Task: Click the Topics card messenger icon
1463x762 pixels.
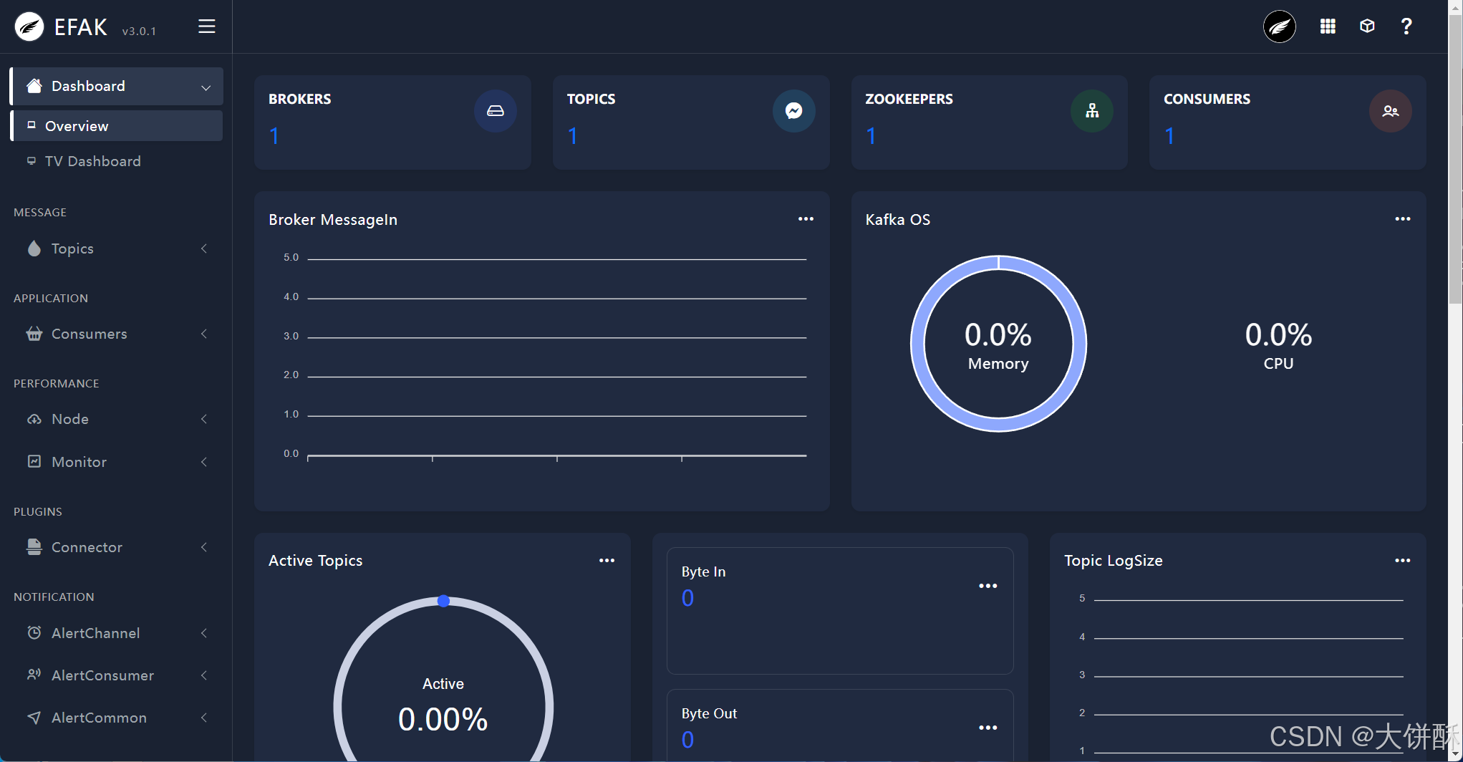Action: [794, 111]
